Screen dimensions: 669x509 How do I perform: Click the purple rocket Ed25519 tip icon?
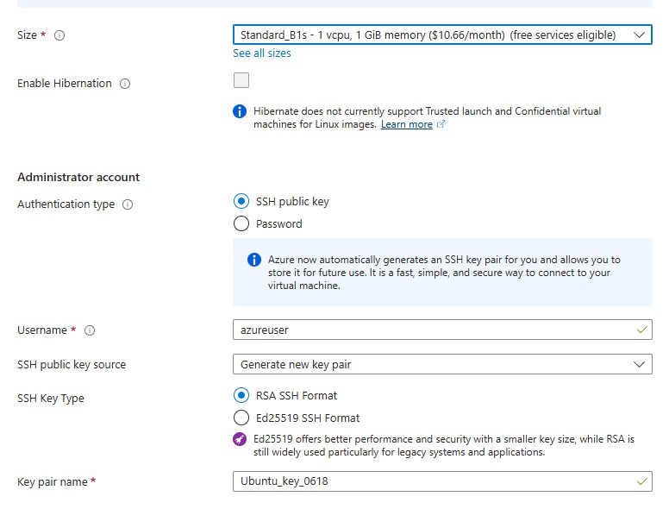pyautogui.click(x=240, y=439)
